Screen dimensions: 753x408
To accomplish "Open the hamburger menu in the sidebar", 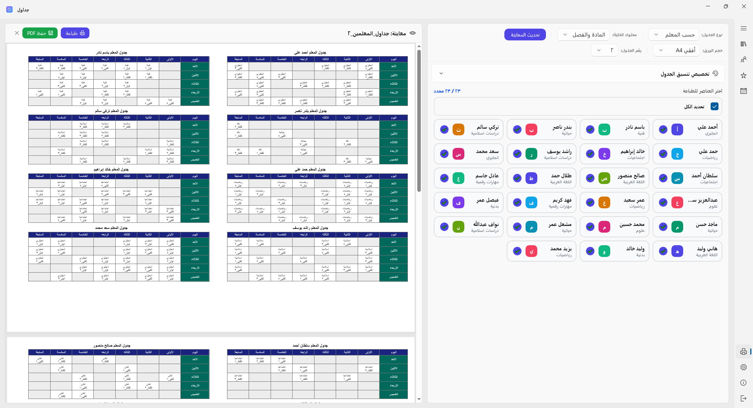I will click(743, 28).
